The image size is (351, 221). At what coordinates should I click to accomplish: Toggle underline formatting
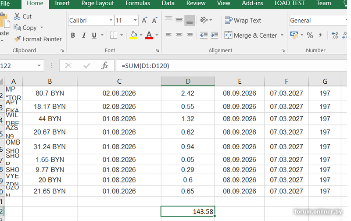(x=94, y=35)
